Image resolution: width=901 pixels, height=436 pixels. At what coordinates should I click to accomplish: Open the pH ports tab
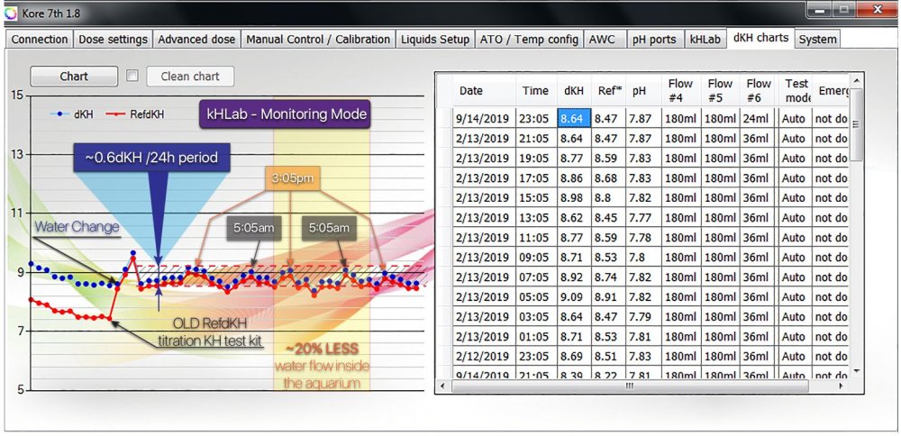click(x=653, y=40)
